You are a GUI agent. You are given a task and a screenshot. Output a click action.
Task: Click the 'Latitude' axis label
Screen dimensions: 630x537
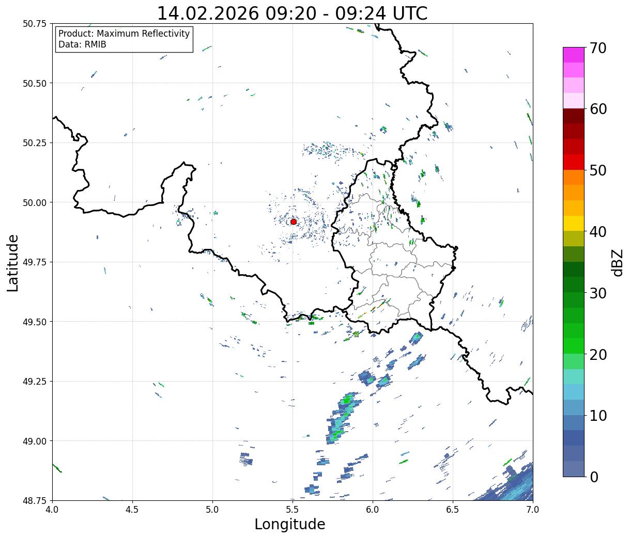pos(13,263)
